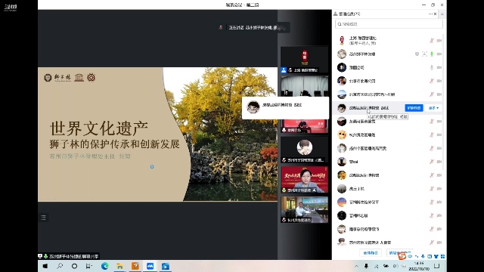Screen dimensions: 484x272
Task: Click the 全体静音 mute-all button
Action: tap(371, 253)
